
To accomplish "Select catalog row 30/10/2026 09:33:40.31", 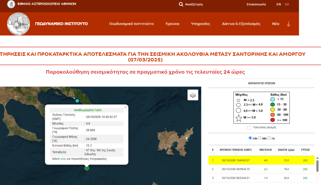I will point(262,178).
